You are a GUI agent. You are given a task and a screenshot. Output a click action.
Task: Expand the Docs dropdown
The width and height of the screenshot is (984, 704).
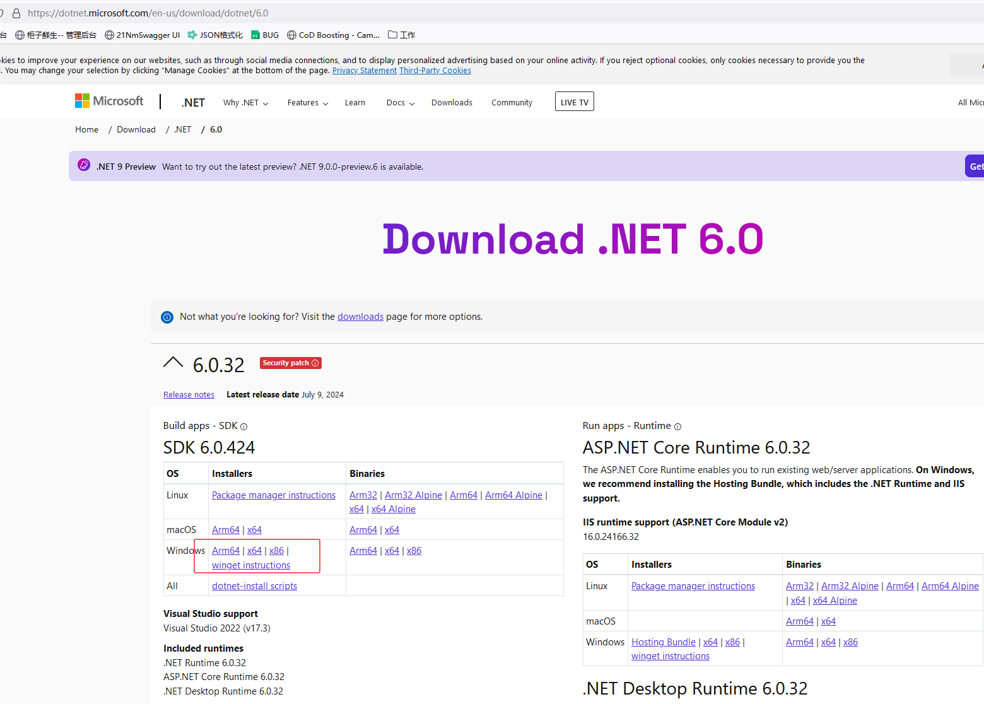coord(399,102)
